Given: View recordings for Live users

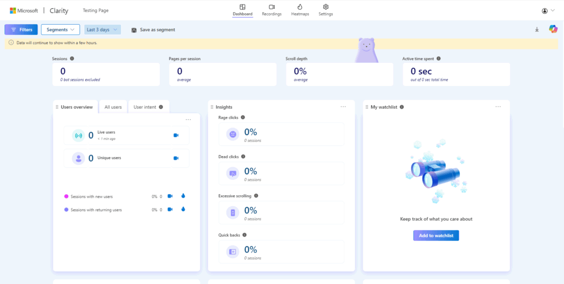Looking at the screenshot, I should [x=176, y=135].
